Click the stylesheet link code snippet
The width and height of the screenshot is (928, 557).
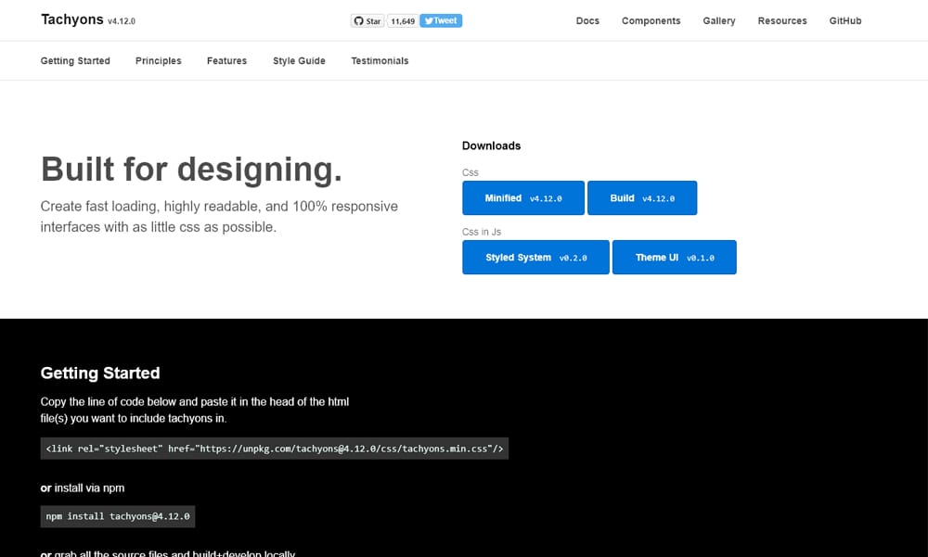pyautogui.click(x=274, y=449)
